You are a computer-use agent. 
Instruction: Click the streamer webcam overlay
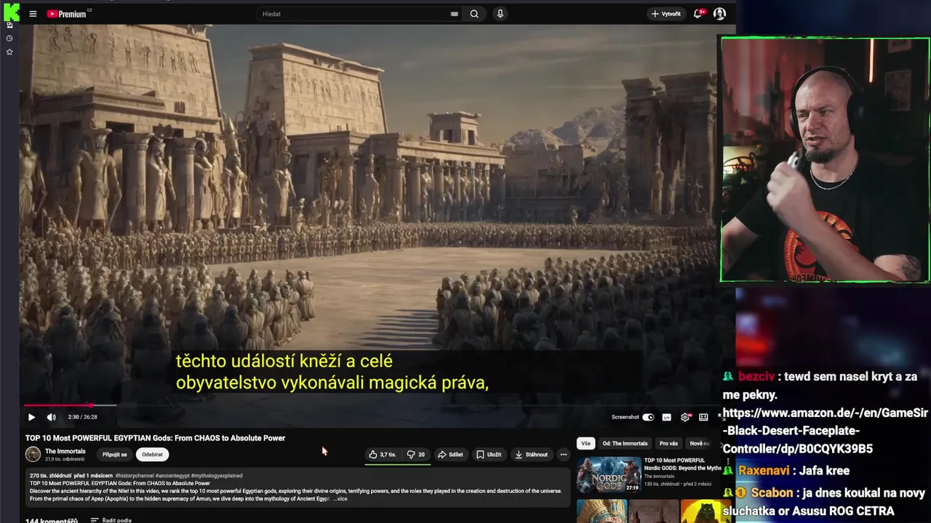pyautogui.click(x=825, y=160)
